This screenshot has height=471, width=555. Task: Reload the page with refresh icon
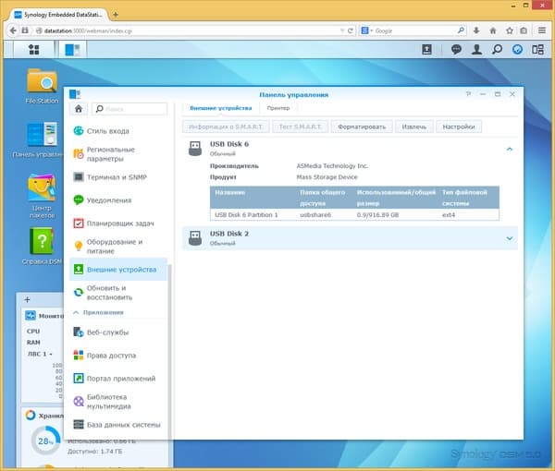[351, 30]
